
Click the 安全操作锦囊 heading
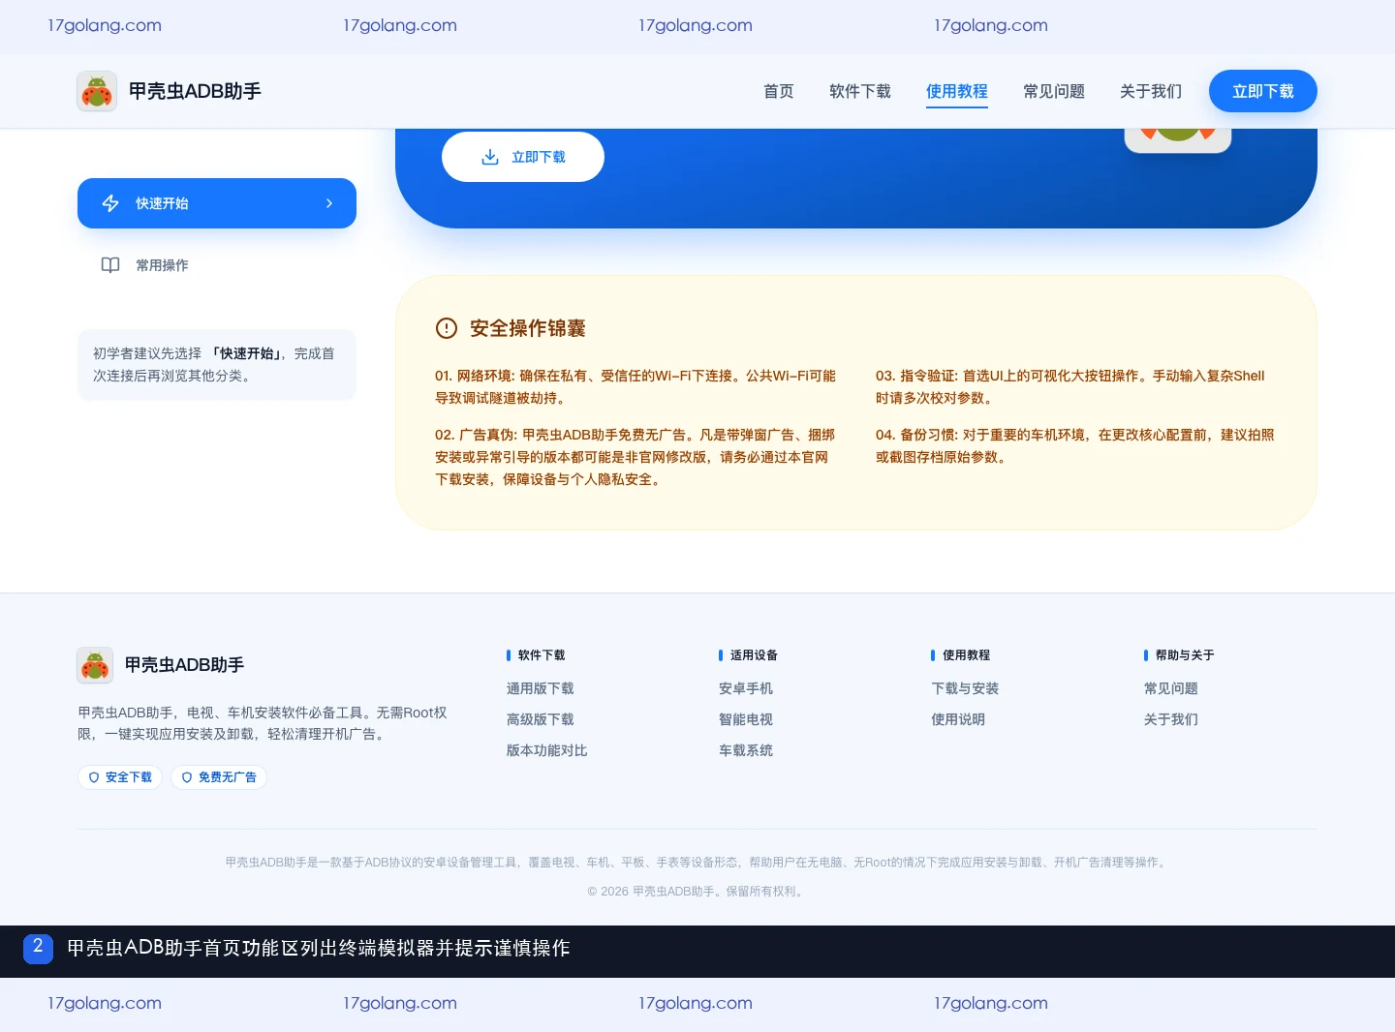tap(527, 328)
